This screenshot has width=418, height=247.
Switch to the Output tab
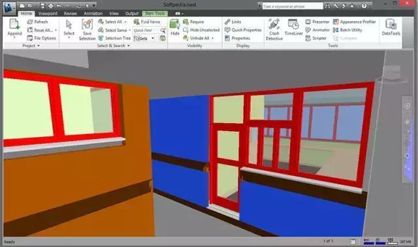132,13
